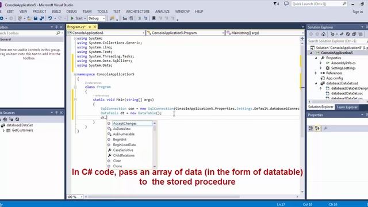Close the Program.cs tab
368x207 pixels.
[x=95, y=27]
